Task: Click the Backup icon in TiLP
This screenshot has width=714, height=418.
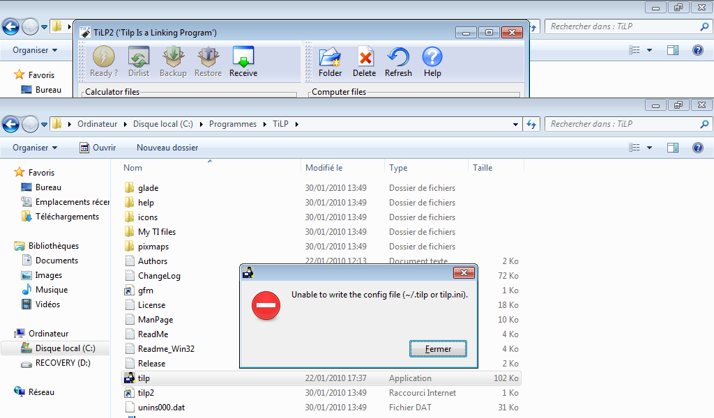Action: point(173,61)
